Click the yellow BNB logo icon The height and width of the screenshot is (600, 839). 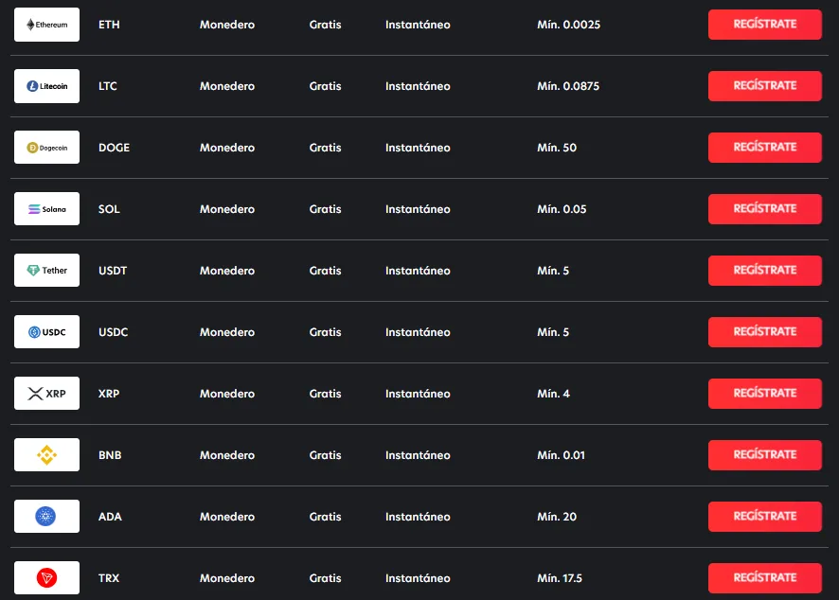46,455
